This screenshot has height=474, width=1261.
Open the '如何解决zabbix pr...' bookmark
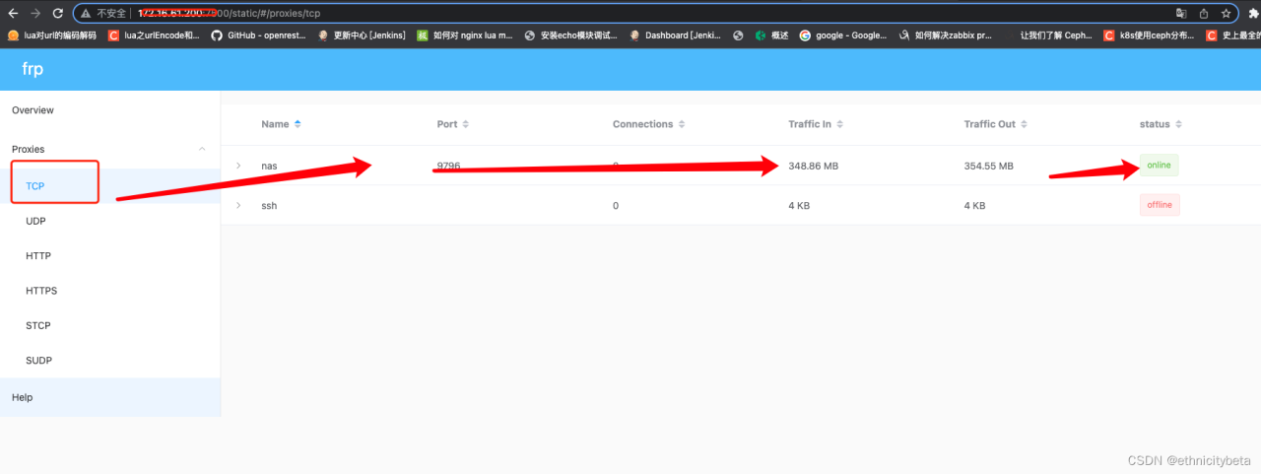[947, 34]
